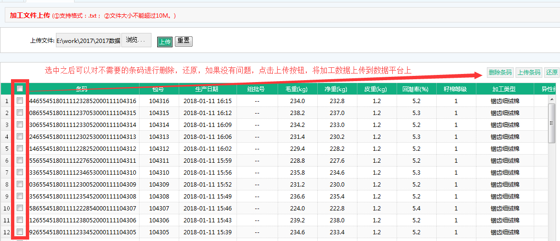560x241 pixels.
Task: Click production date 2018-01-11 15:39
Action: (207, 232)
